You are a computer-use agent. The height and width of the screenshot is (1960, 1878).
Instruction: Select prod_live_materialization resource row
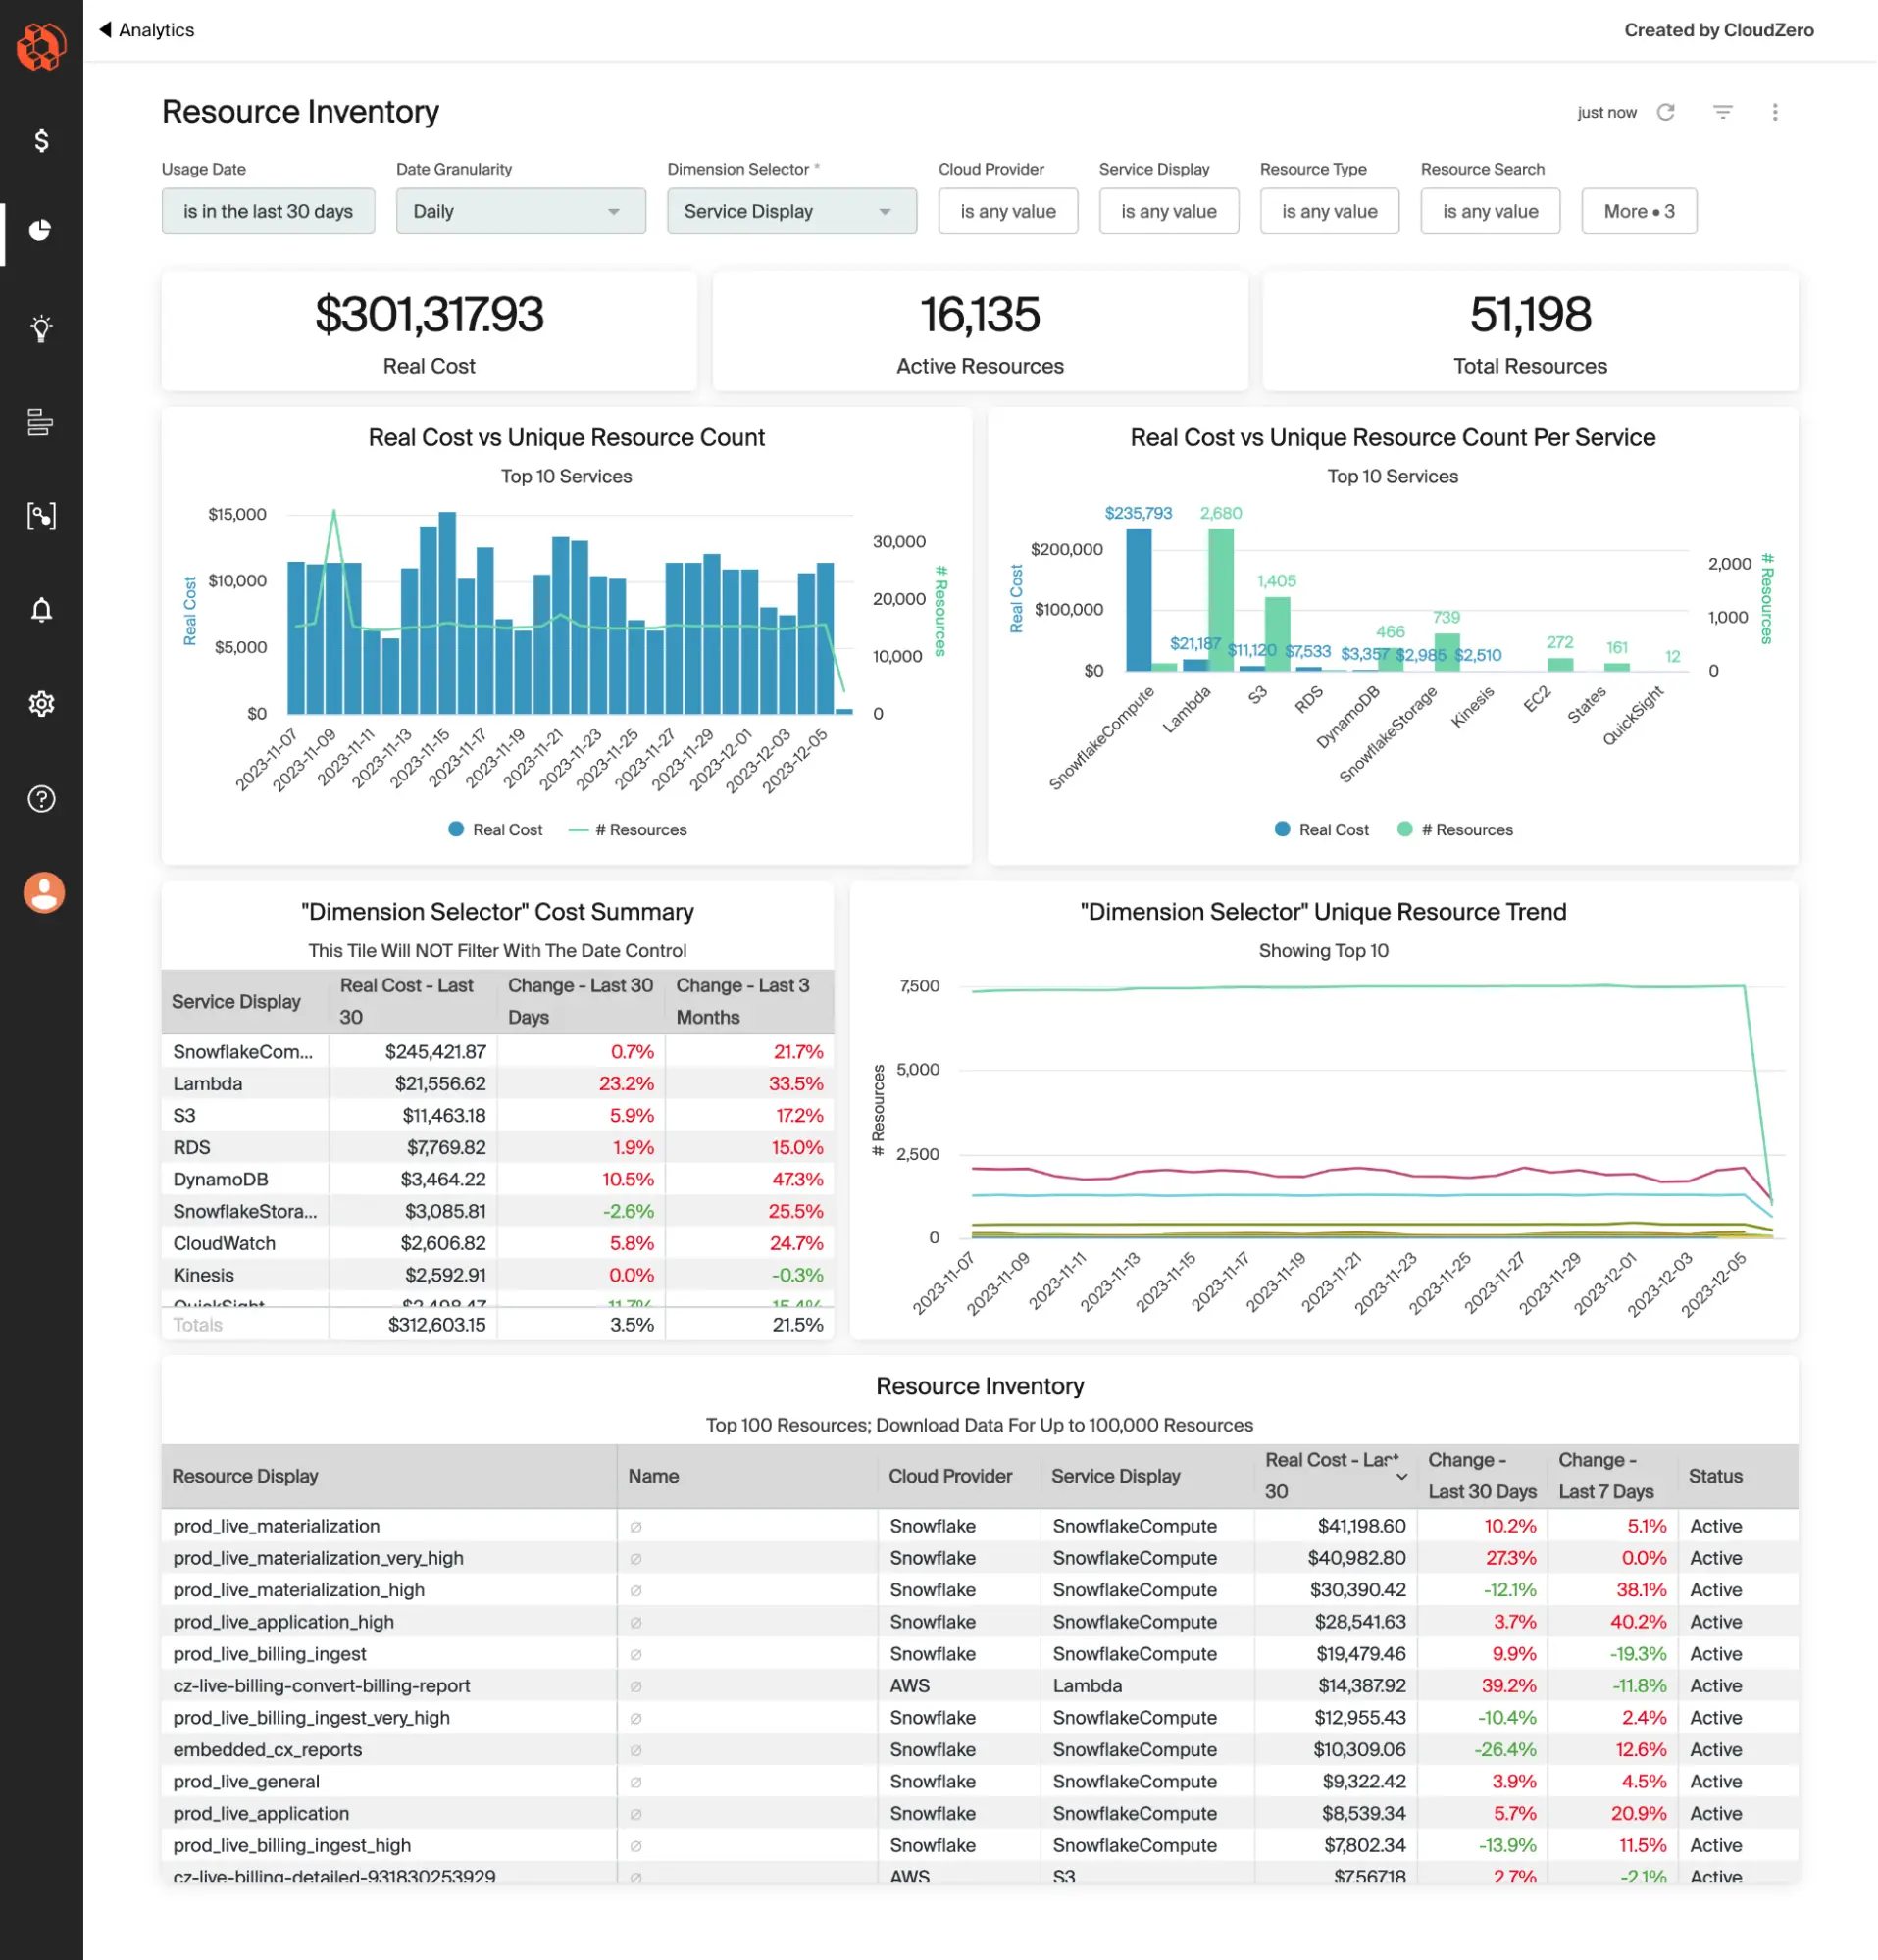(979, 1527)
